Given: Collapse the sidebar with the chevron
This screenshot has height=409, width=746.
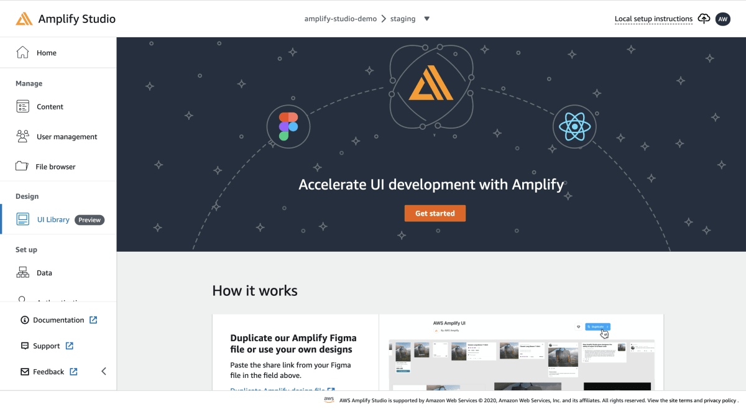Looking at the screenshot, I should coord(104,371).
